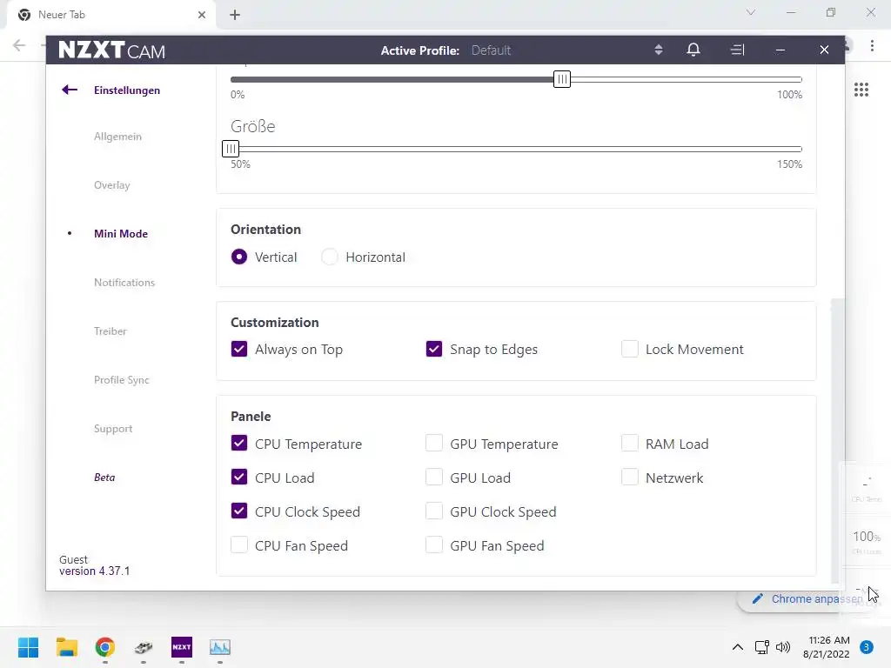The width and height of the screenshot is (891, 668).
Task: Click the Größe slider handle
Action: tap(231, 149)
